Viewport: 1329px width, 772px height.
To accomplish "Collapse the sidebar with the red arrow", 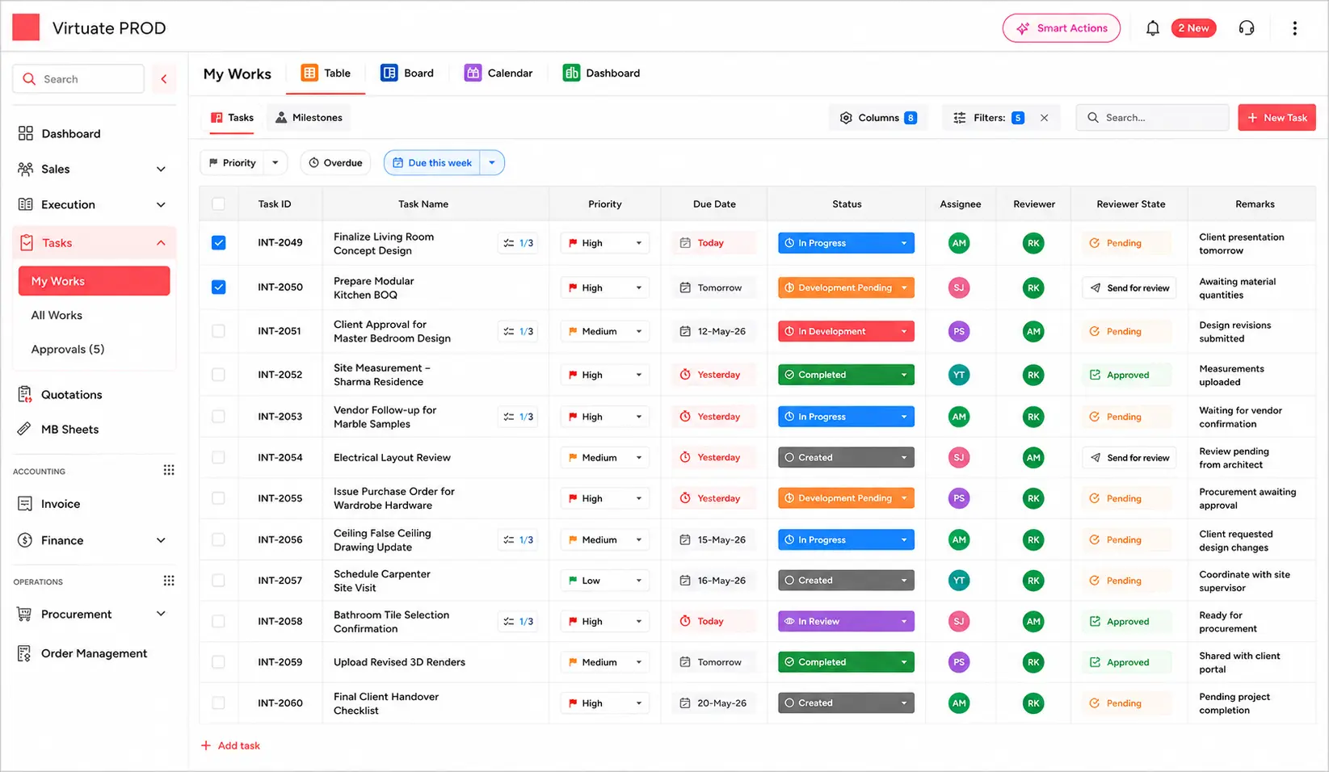I will [x=164, y=79].
